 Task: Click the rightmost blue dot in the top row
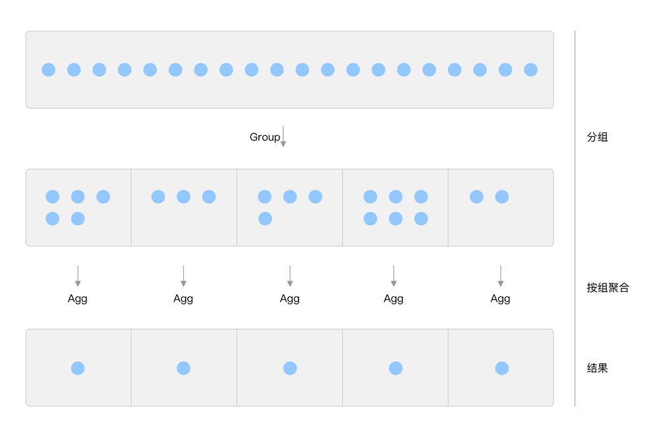530,70
